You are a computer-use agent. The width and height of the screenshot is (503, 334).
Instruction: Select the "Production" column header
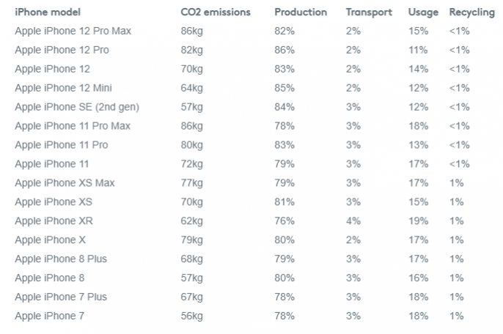point(301,12)
